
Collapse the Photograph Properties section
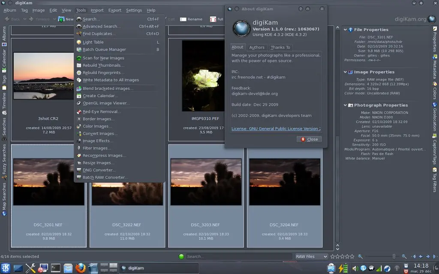click(346, 105)
